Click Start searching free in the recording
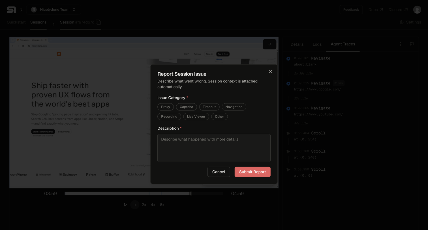The height and width of the screenshot is (230, 428). point(43,132)
